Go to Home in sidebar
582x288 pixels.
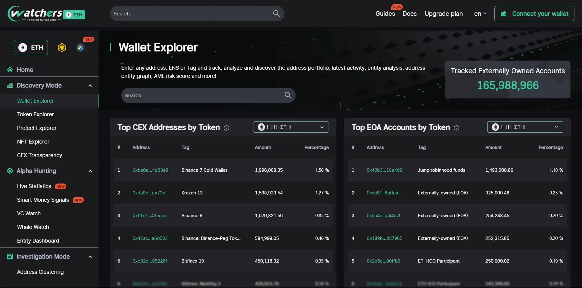tap(25, 70)
